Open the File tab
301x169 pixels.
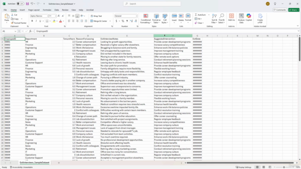point(5,10)
